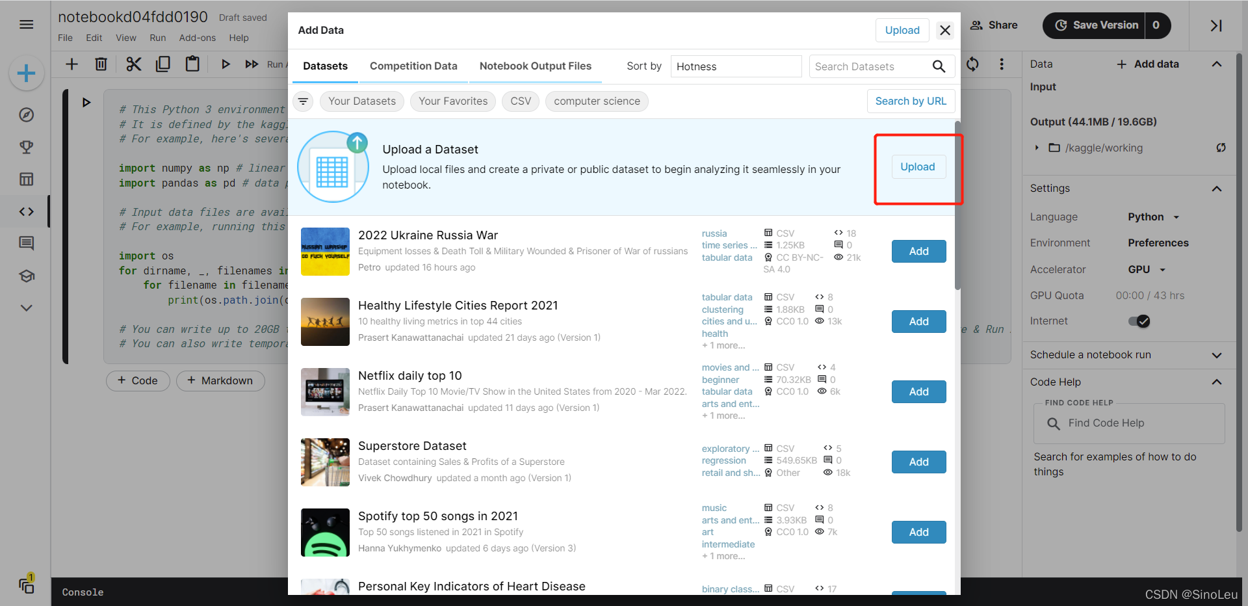Collapse the right sidebar panel arrow
Screen dimensions: 1248x606
point(1216,25)
